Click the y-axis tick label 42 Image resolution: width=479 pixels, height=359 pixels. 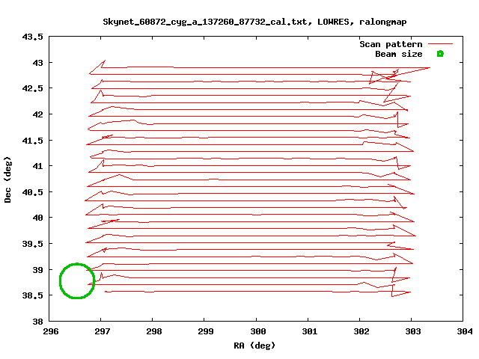click(x=37, y=114)
